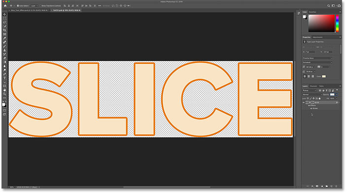Select the Quick Selection tool
347x194 pixels.
click(x=4, y=26)
